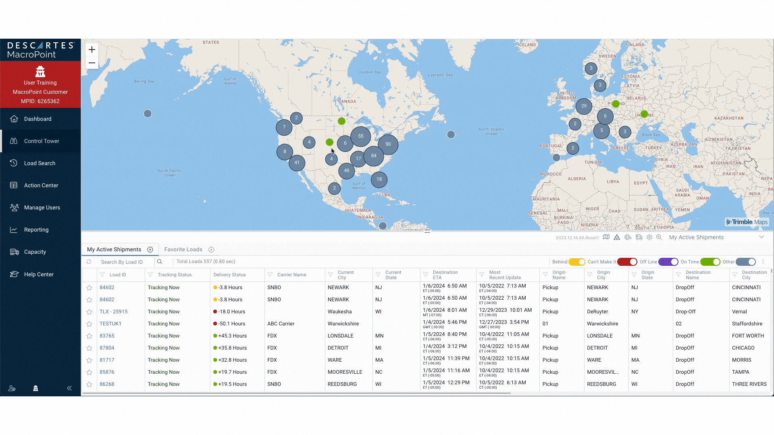
Task: Open load 87804 link
Action: 107,348
